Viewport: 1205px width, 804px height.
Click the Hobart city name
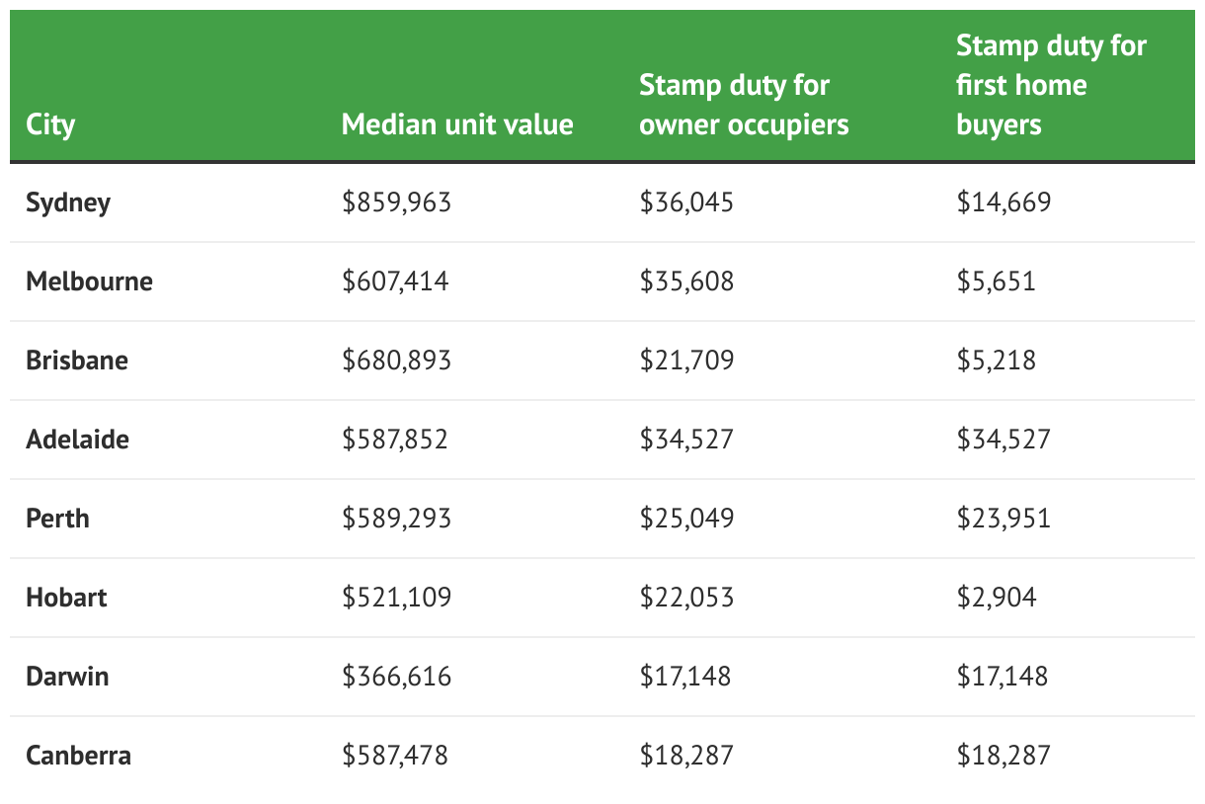(66, 598)
